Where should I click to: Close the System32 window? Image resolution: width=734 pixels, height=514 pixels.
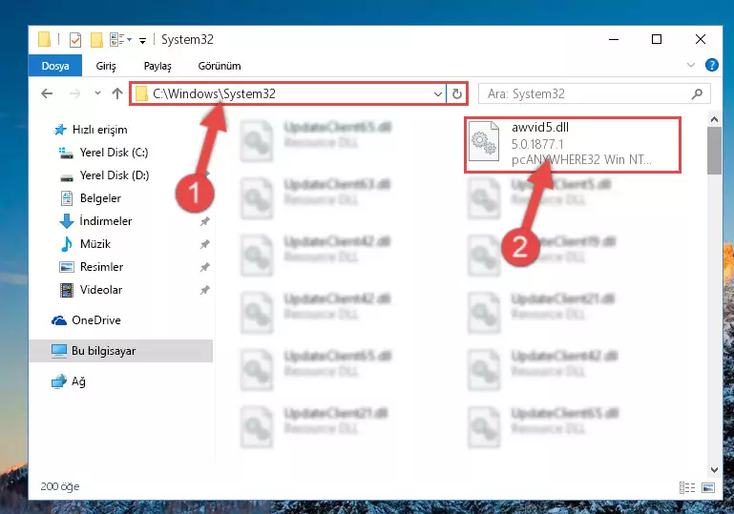point(701,39)
